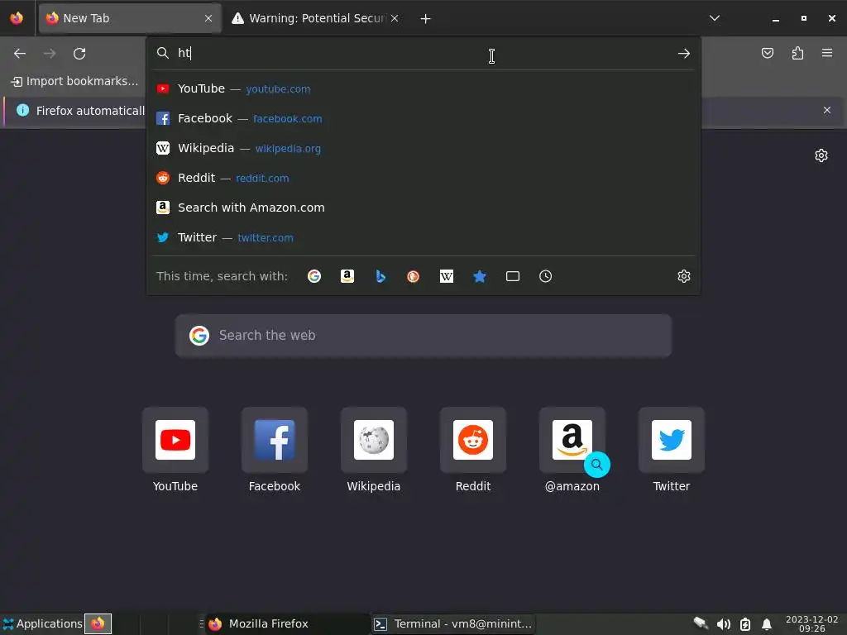The height and width of the screenshot is (635, 847).
Task: Open a new tab with plus
Action: pyautogui.click(x=426, y=18)
